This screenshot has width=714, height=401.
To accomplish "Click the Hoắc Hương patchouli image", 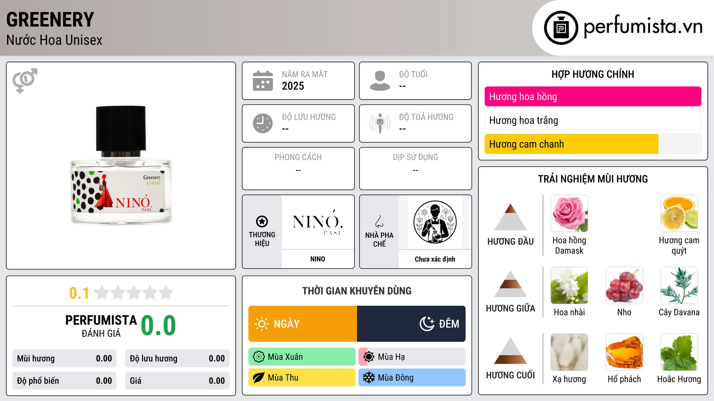I will [679, 352].
